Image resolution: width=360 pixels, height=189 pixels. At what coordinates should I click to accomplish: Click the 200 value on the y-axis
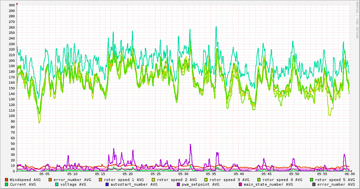click(x=12, y=61)
